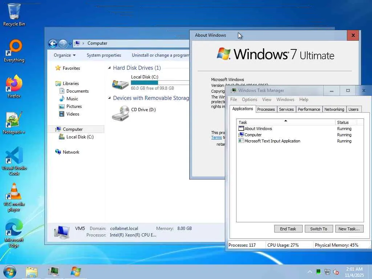This screenshot has height=279, width=372.
Task: Click the About Windows taskbar button
Action: pyautogui.click(x=76, y=272)
